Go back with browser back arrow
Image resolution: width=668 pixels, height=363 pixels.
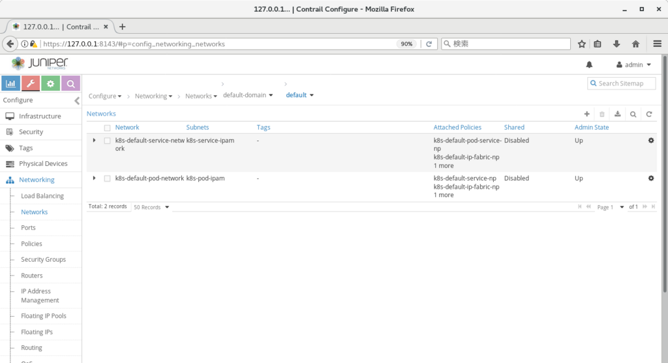(x=10, y=44)
